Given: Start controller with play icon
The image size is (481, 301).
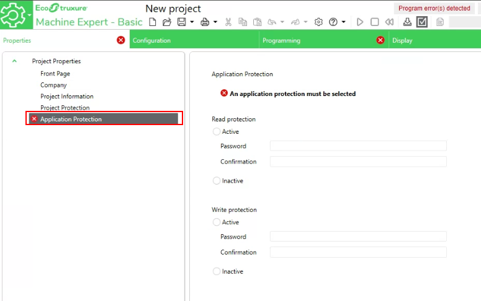Looking at the screenshot, I should click(360, 22).
